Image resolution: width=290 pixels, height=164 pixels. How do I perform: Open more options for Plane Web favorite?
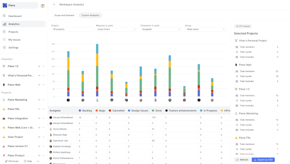[x=43, y=84]
